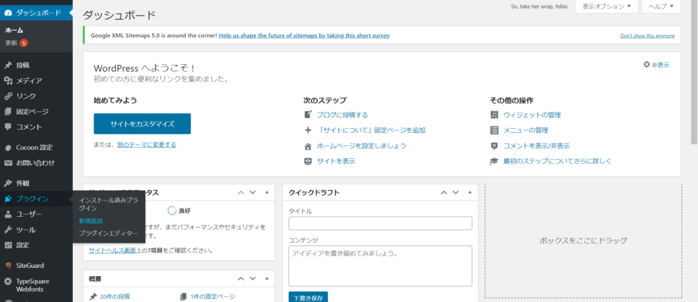Click the menu list icon beside メニューの管理
Viewport: 698px width, 302px height.
coord(494,130)
